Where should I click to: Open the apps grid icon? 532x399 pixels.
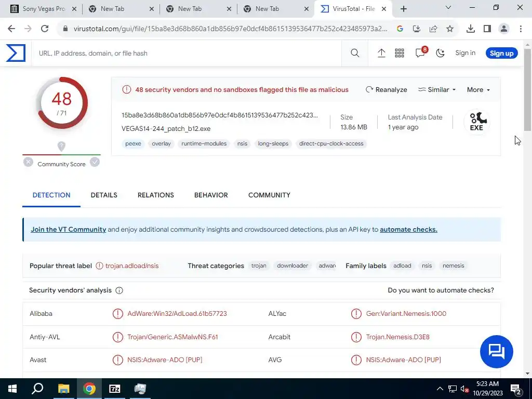400,53
